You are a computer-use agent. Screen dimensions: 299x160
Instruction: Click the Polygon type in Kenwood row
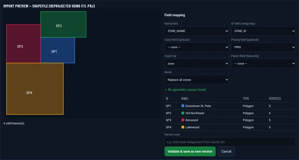(248, 120)
